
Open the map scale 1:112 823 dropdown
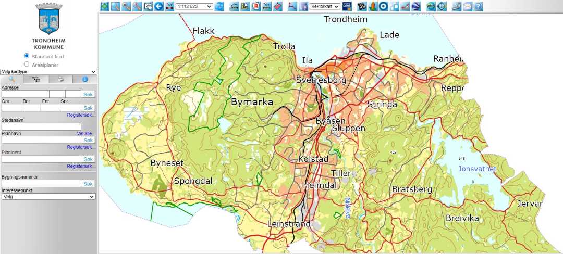click(x=194, y=6)
